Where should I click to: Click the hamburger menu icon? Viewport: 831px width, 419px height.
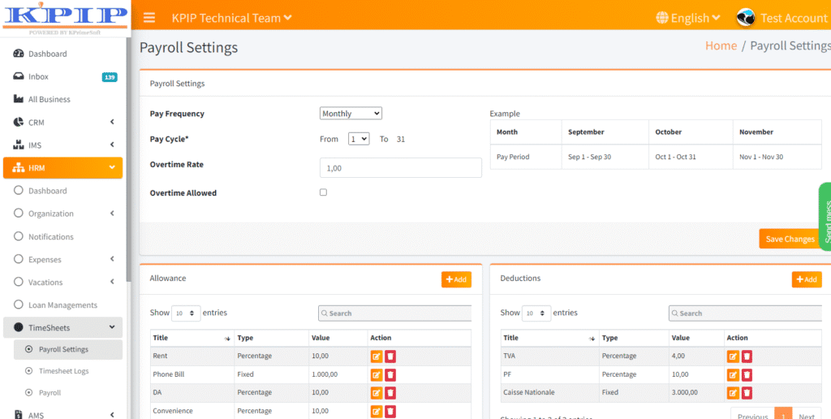point(149,18)
